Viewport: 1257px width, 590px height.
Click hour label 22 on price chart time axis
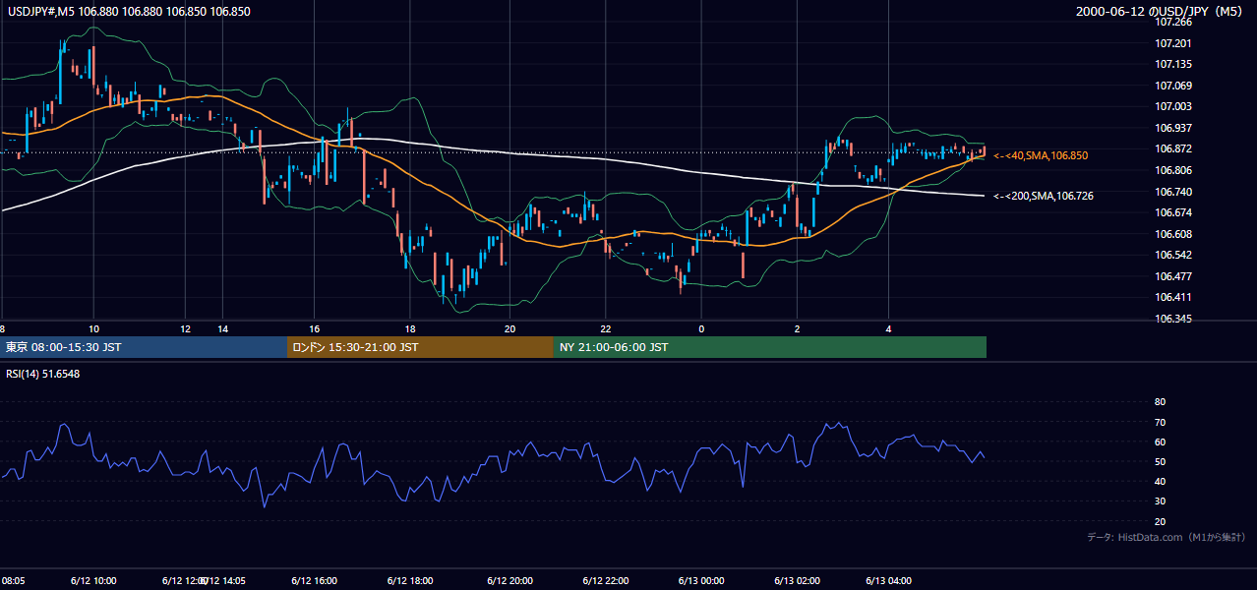tap(605, 328)
